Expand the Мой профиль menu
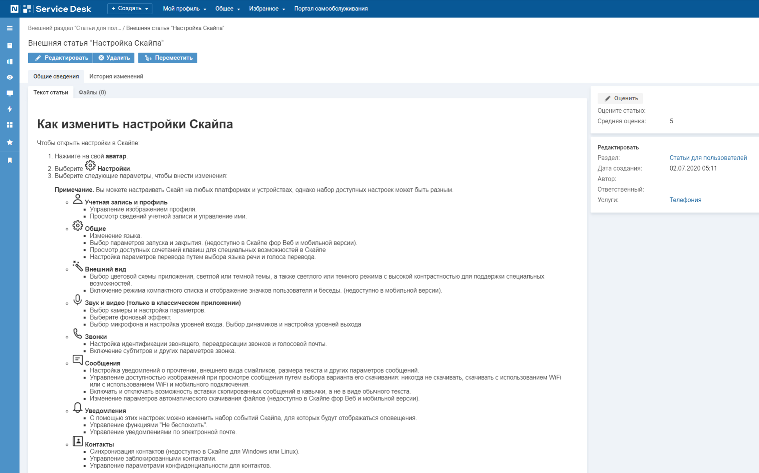This screenshot has width=759, height=473. point(184,9)
